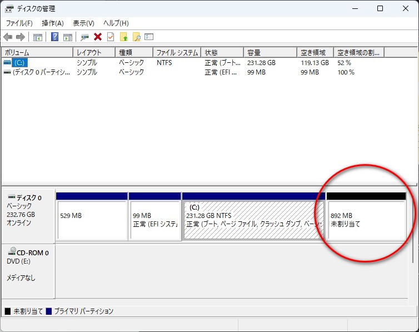Click the Forward arrow toolbar icon
Viewport: 419px width, 332px height.
click(21, 37)
